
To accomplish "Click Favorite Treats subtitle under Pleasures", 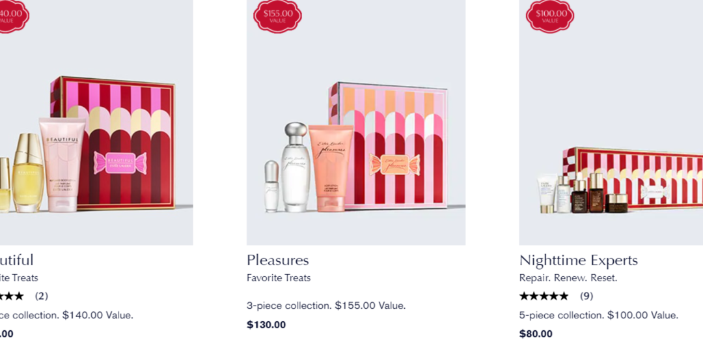I will pos(279,278).
